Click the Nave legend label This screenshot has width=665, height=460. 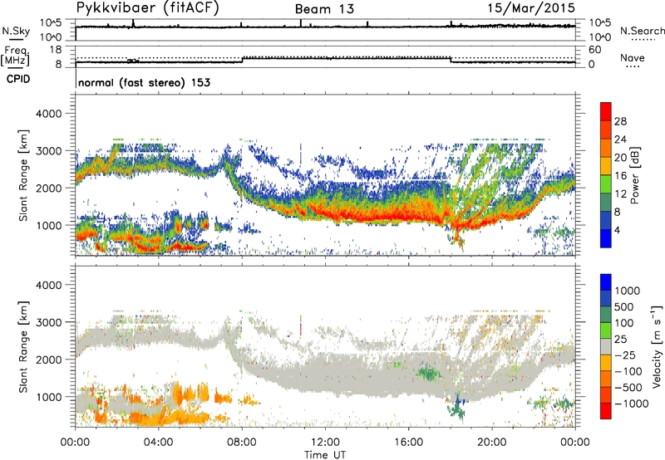(633, 58)
